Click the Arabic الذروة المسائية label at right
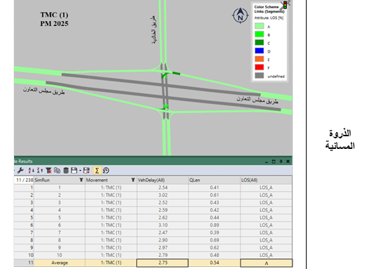 pos(340,140)
